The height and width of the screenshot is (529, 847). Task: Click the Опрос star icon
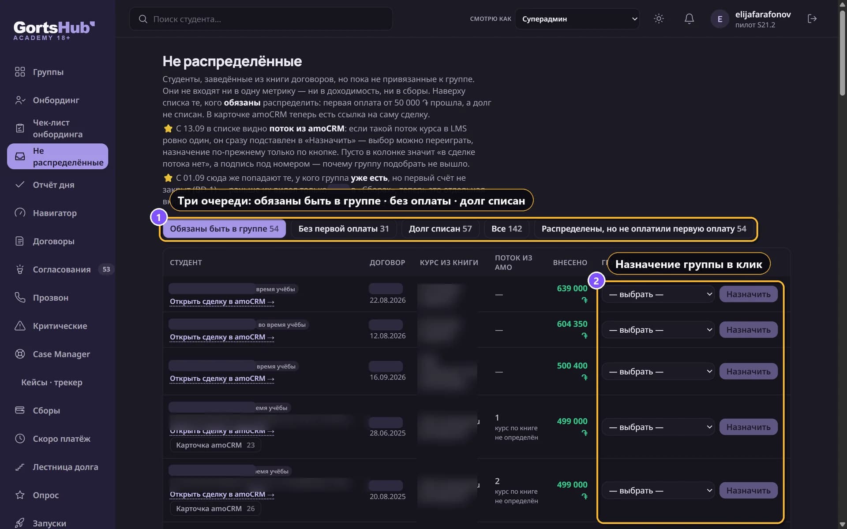point(20,495)
